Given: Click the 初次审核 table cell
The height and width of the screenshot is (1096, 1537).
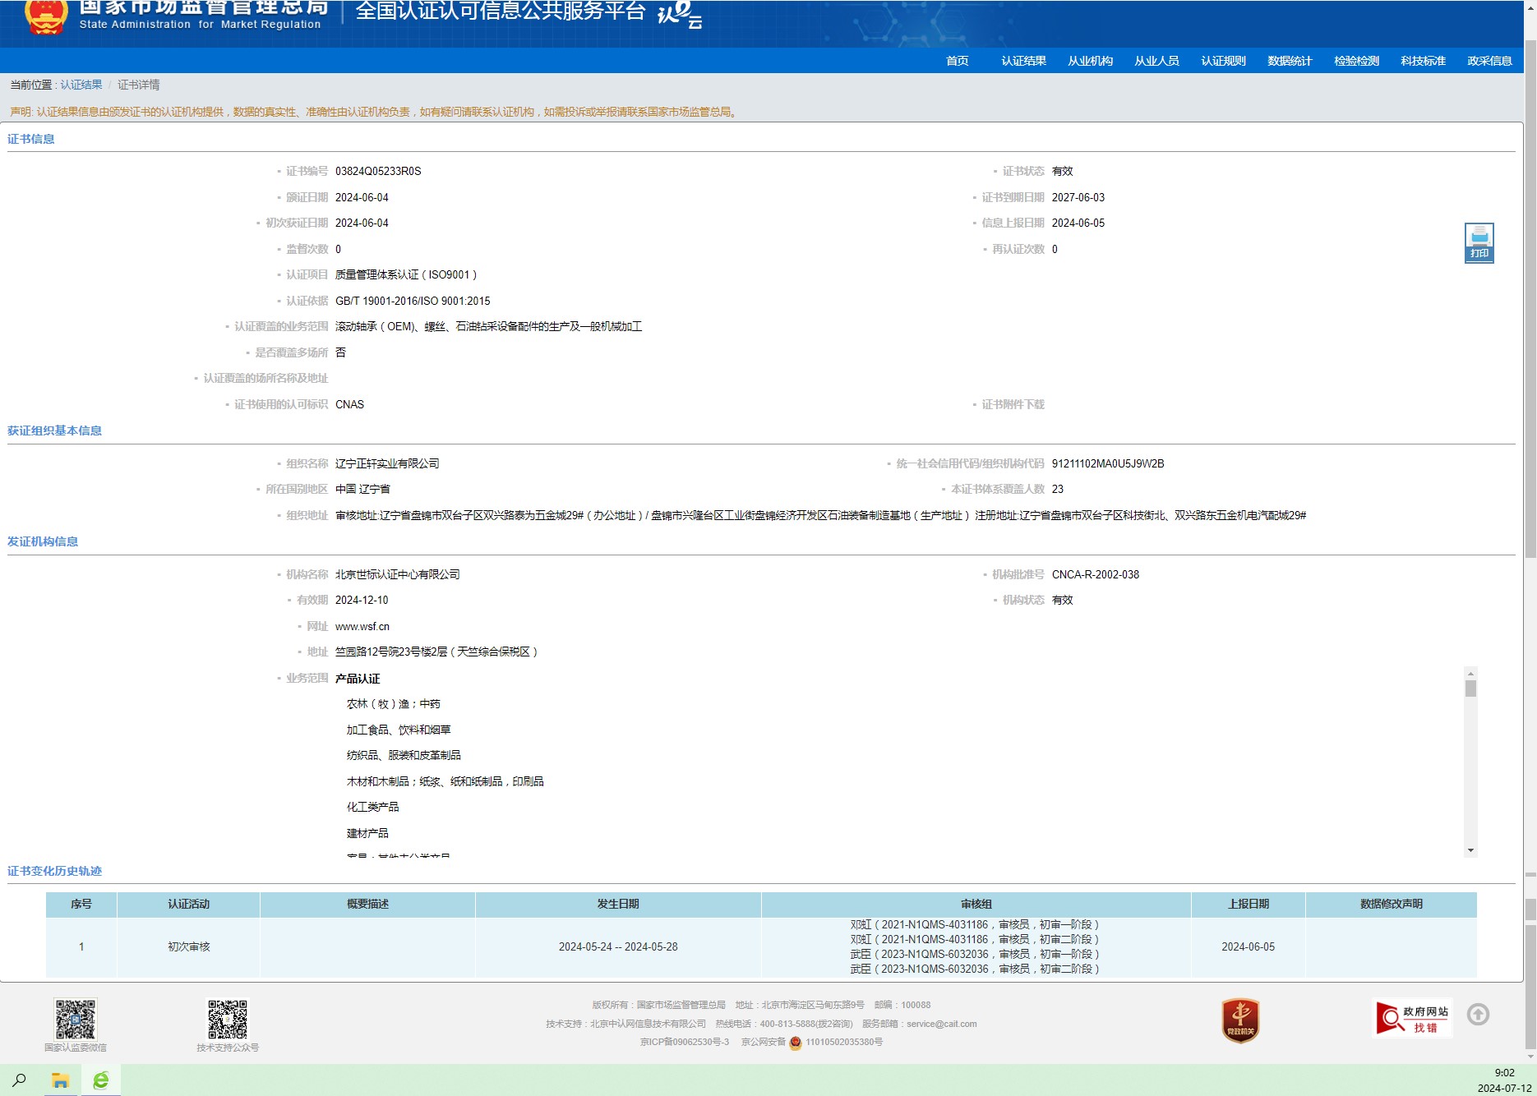Looking at the screenshot, I should [x=189, y=946].
